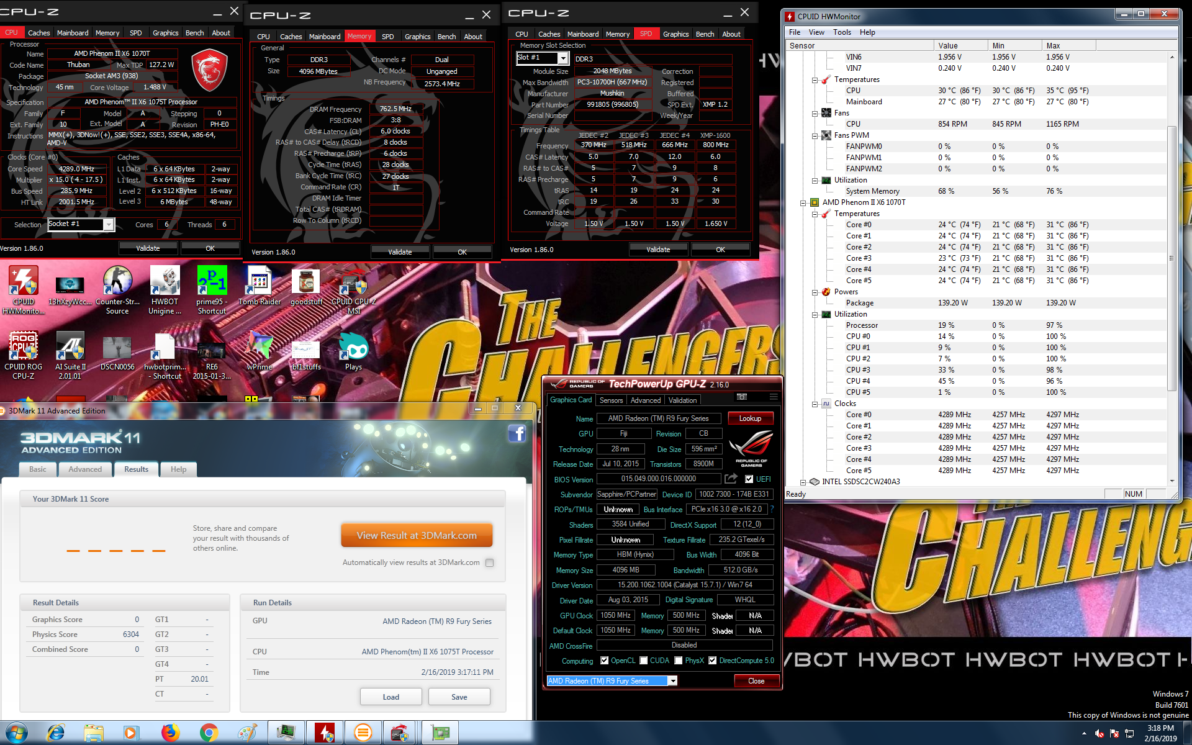Toggle CUDA checkbox in GPU-Z

click(643, 661)
